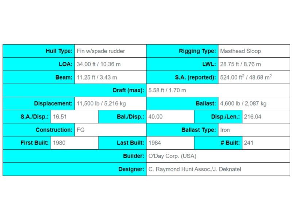Click the Rigging Type label
Viewport: 292px width, 219px height.
tap(197, 51)
